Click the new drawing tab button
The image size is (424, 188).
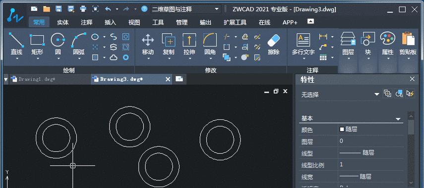click(179, 79)
